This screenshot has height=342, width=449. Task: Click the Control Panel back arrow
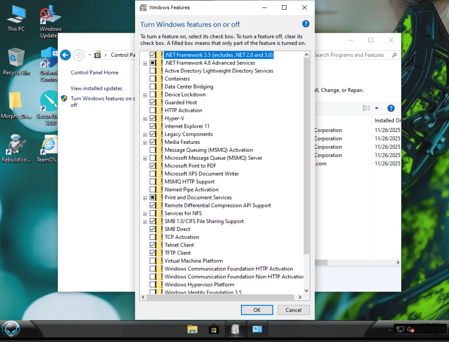[65, 55]
